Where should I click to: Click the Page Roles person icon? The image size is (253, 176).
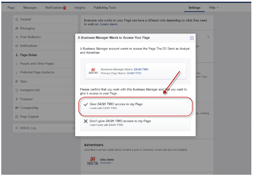[x=17, y=55]
